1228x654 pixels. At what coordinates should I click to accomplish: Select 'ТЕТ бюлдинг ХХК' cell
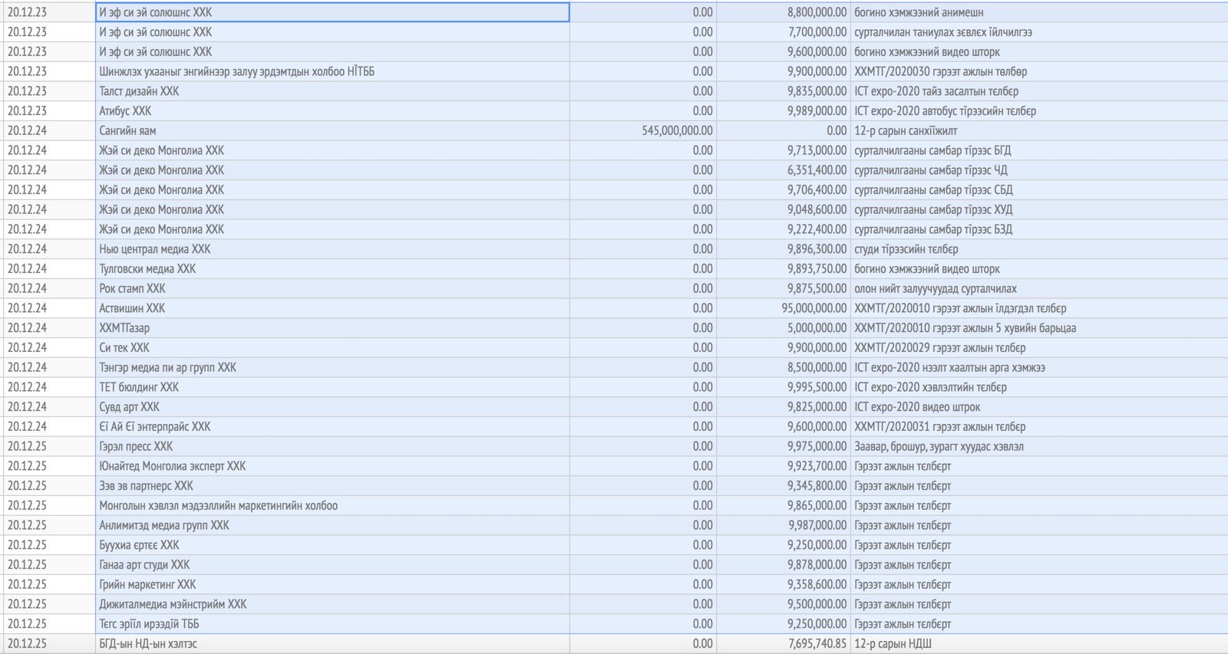(x=332, y=387)
